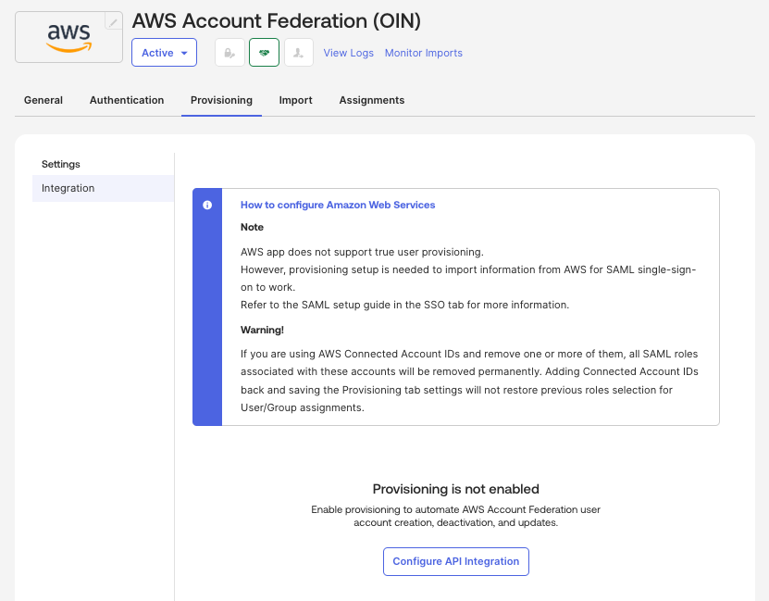
Task: Open the Active status dropdown
Action: tap(165, 53)
